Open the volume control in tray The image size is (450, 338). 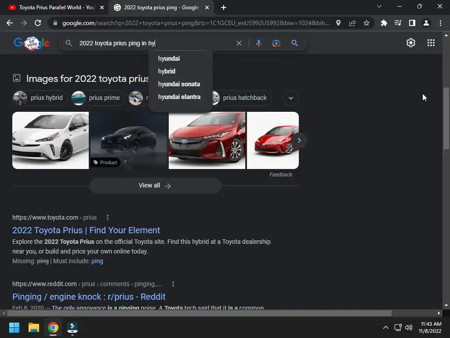click(408, 327)
